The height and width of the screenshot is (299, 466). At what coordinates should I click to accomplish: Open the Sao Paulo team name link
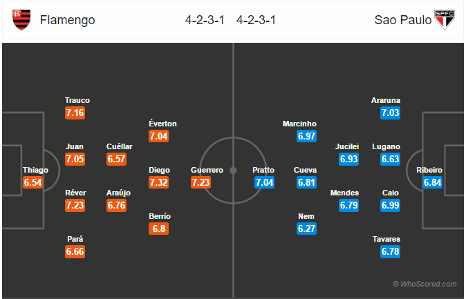click(x=402, y=20)
